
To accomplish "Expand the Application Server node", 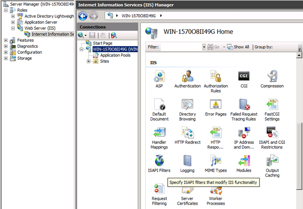I will coord(13,22).
